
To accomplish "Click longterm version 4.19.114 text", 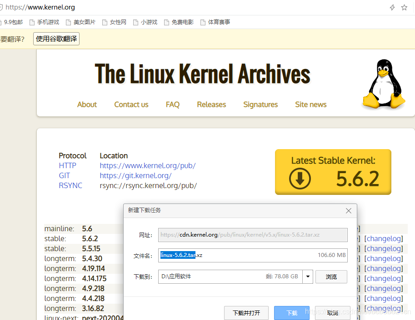I will [x=94, y=268].
